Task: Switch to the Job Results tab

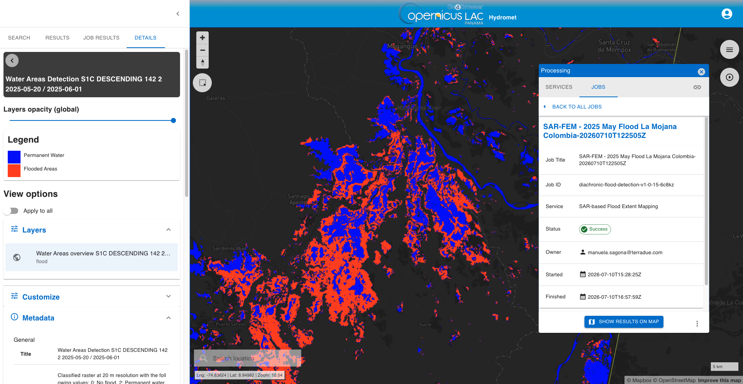Action: [101, 38]
